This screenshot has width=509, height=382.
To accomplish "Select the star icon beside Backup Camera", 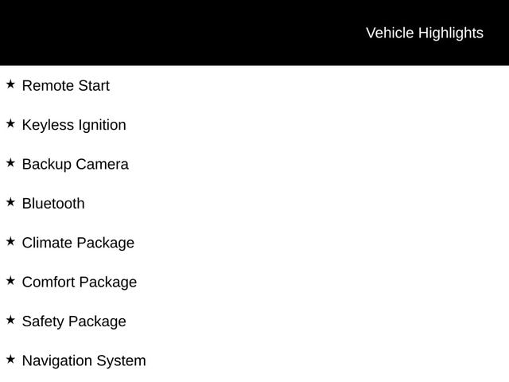I will (x=10, y=162).
